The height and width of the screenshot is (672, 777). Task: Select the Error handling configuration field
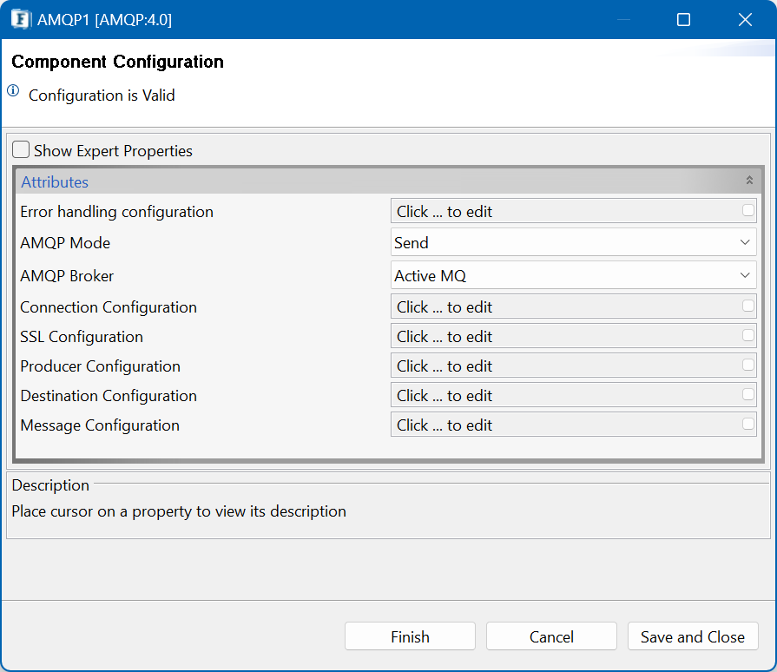(573, 212)
